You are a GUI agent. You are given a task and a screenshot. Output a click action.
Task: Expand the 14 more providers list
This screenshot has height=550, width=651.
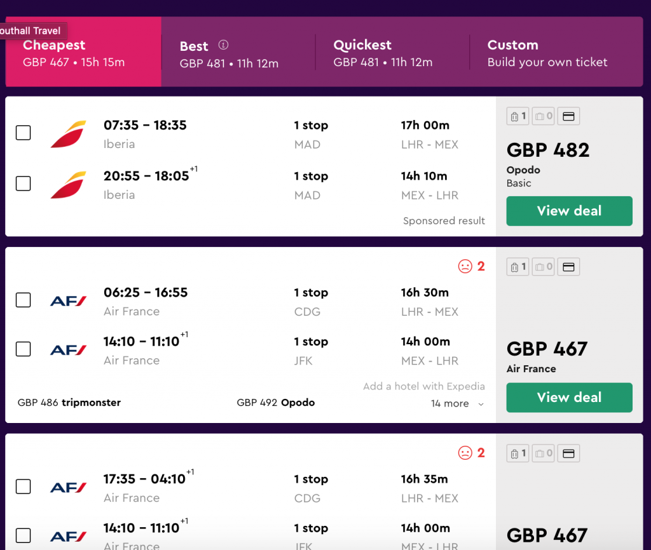(457, 403)
